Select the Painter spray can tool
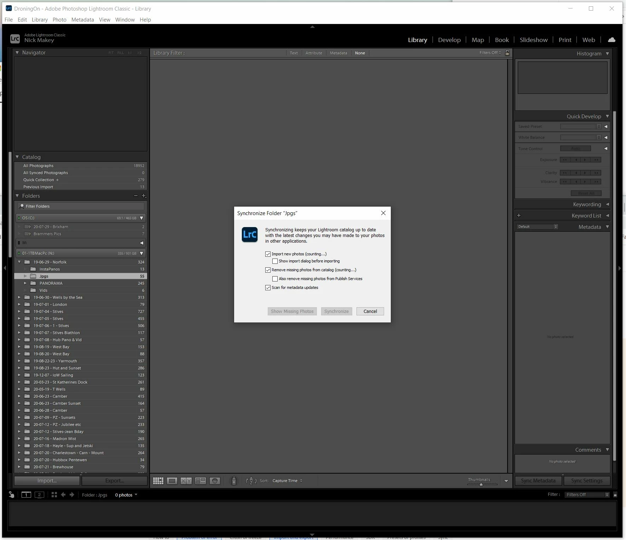 click(234, 481)
